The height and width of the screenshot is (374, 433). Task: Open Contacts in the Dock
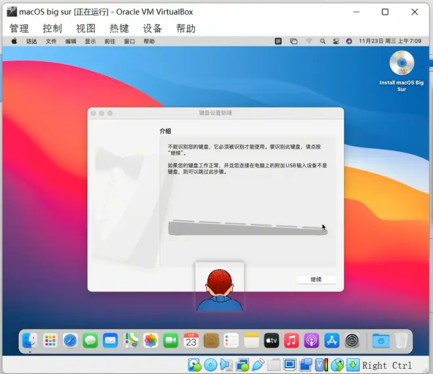(x=211, y=341)
